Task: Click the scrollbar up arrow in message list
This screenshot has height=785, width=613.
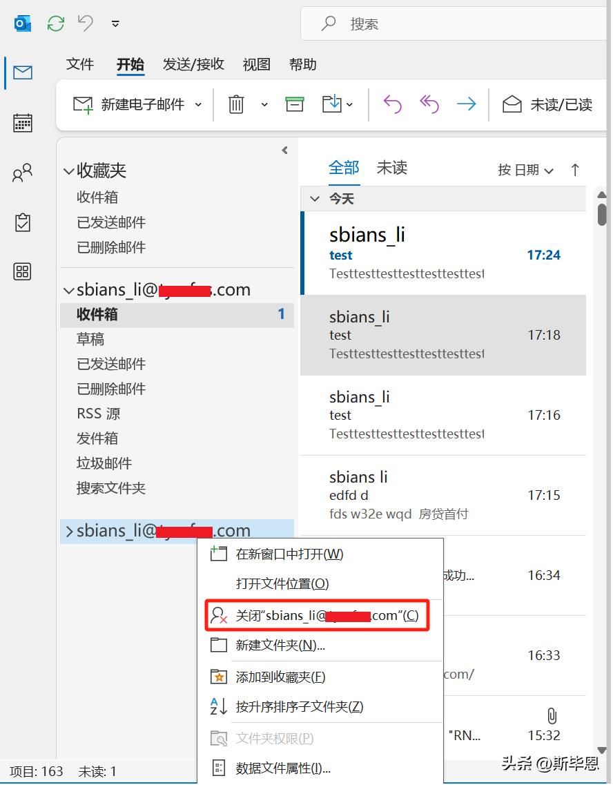Action: (x=602, y=195)
